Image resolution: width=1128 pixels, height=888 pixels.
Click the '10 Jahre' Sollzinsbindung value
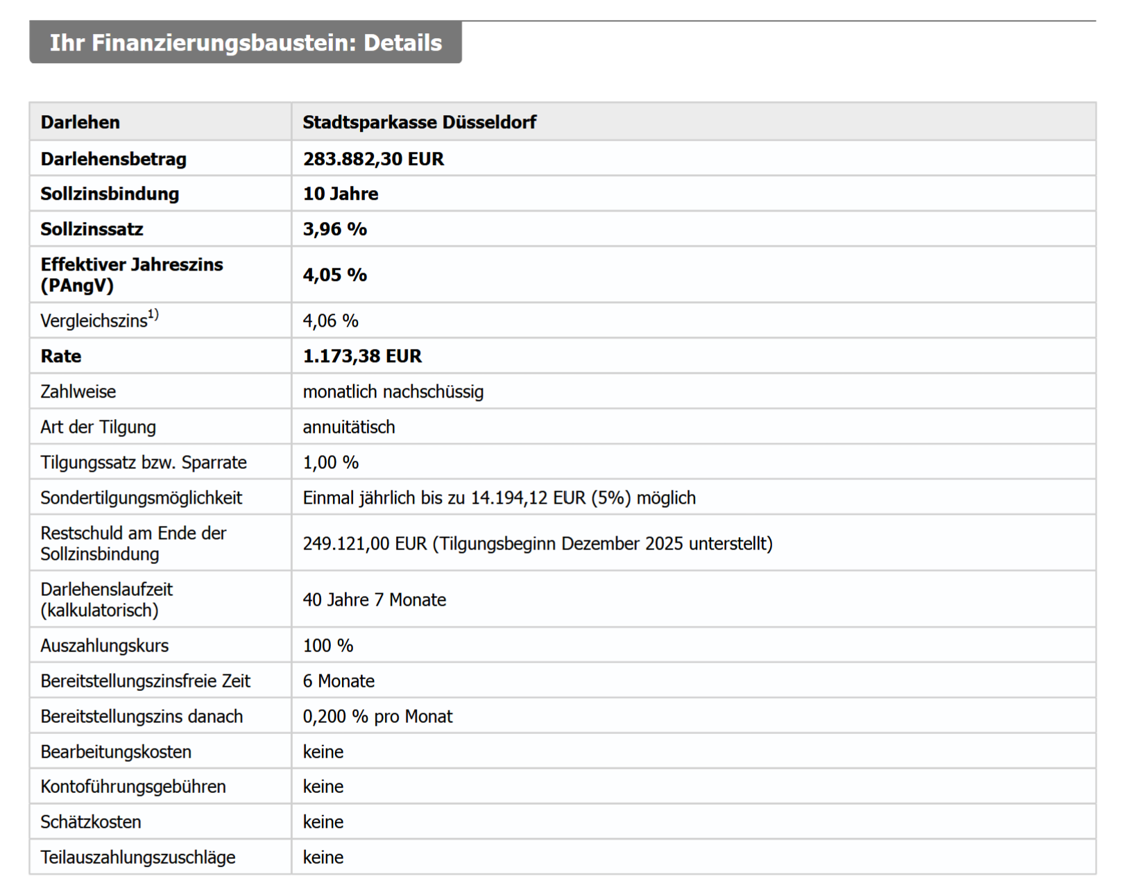click(x=340, y=194)
